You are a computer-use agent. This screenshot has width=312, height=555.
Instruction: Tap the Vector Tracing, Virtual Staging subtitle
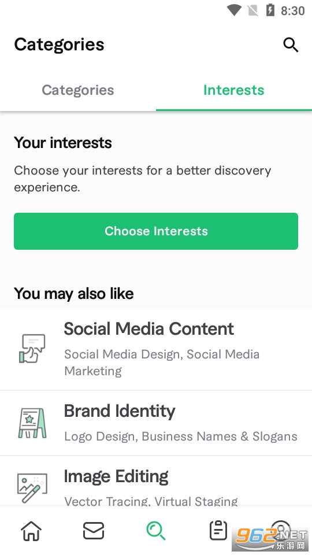coord(151,501)
